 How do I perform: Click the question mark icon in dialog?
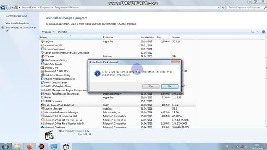pyautogui.click(x=97, y=73)
